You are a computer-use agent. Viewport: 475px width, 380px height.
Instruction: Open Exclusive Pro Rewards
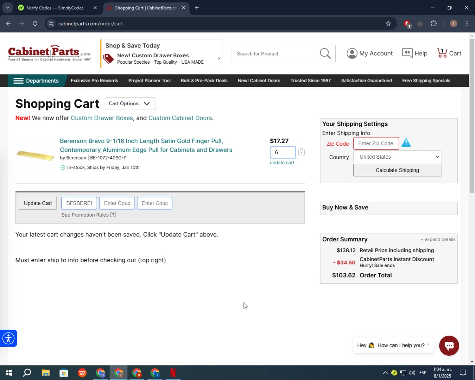coord(94,81)
